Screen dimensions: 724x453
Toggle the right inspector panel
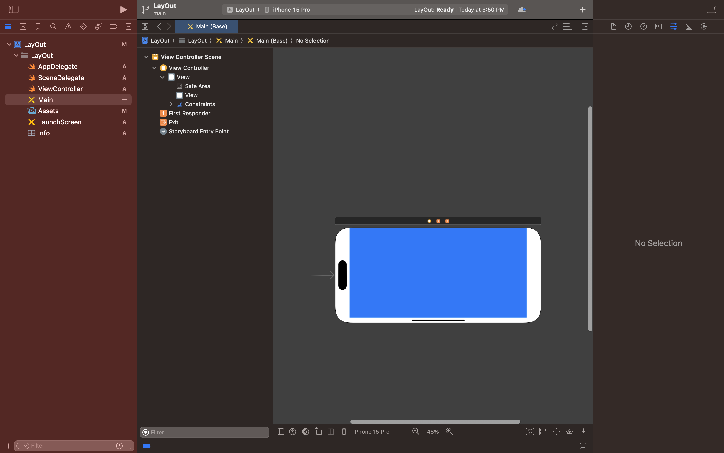point(711,10)
